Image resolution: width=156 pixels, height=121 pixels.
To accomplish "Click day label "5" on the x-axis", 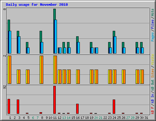I will [x=28, y=118].
